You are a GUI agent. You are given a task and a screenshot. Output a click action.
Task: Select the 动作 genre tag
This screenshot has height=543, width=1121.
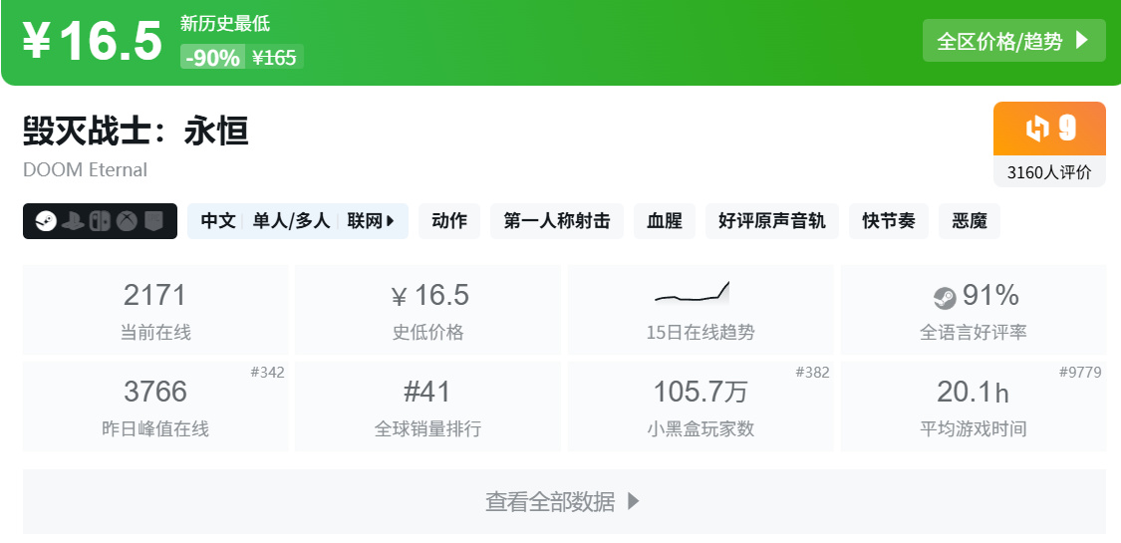449,221
